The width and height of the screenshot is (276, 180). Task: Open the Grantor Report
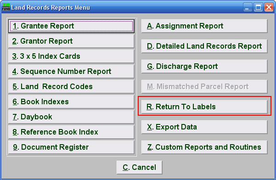(x=71, y=41)
